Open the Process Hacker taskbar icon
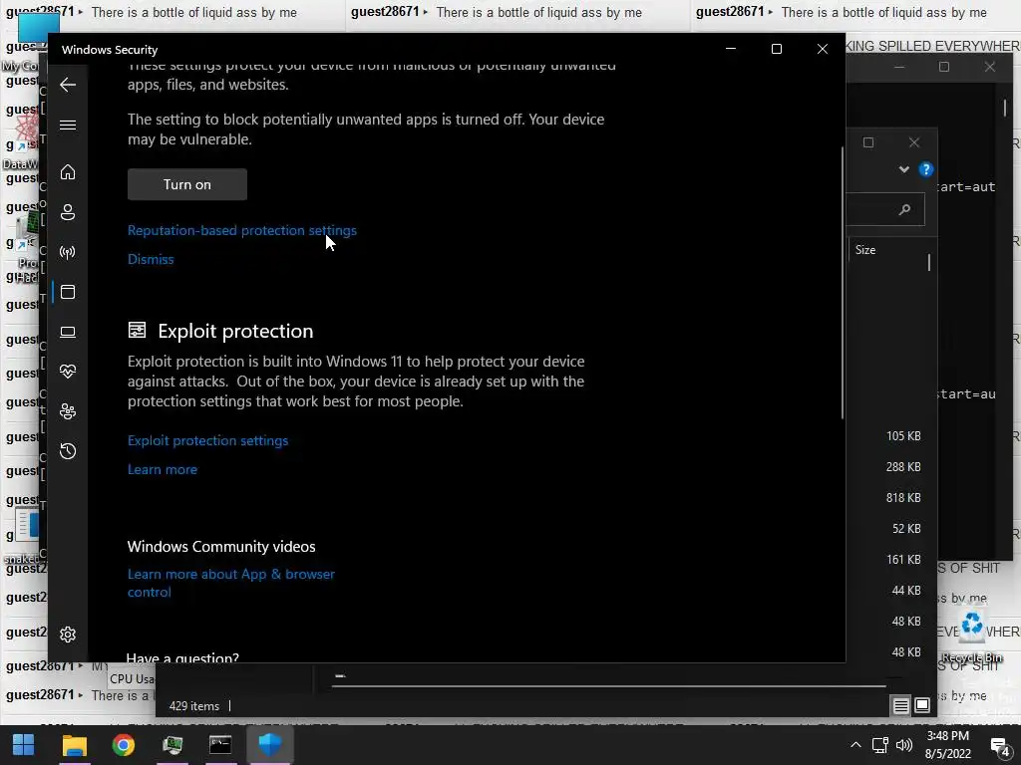Image resolution: width=1021 pixels, height=765 pixels. pyautogui.click(x=171, y=745)
